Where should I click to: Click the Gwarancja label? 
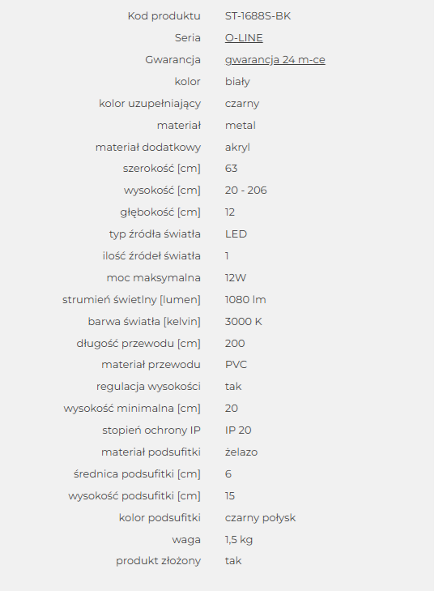(172, 60)
